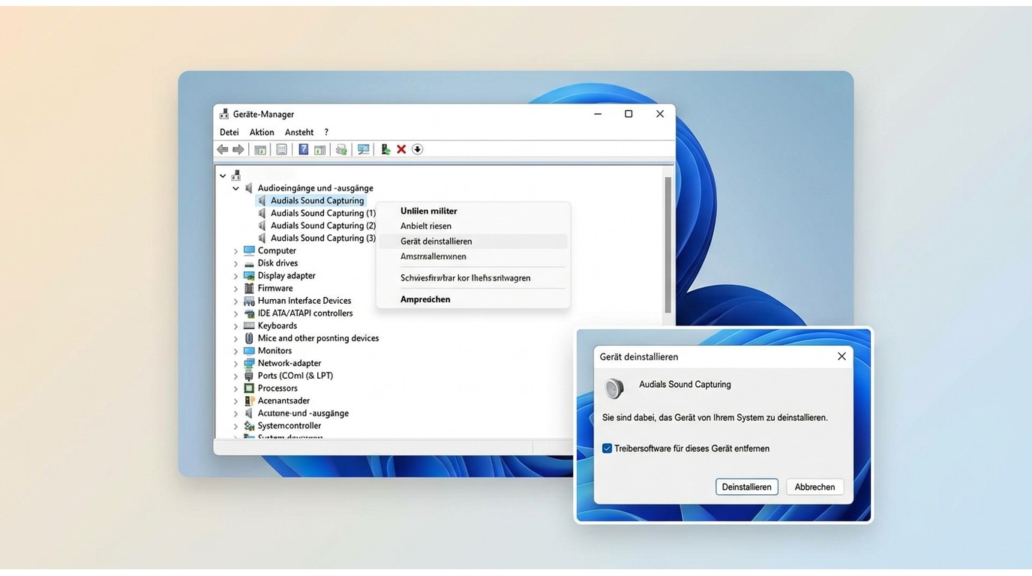Screen dimensions: 1032x576
Task: Click the Human Interface Devices icon
Action: [249, 301]
